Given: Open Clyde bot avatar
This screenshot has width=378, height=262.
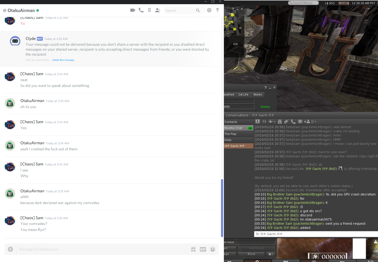Looking at the screenshot, I should click(15, 41).
